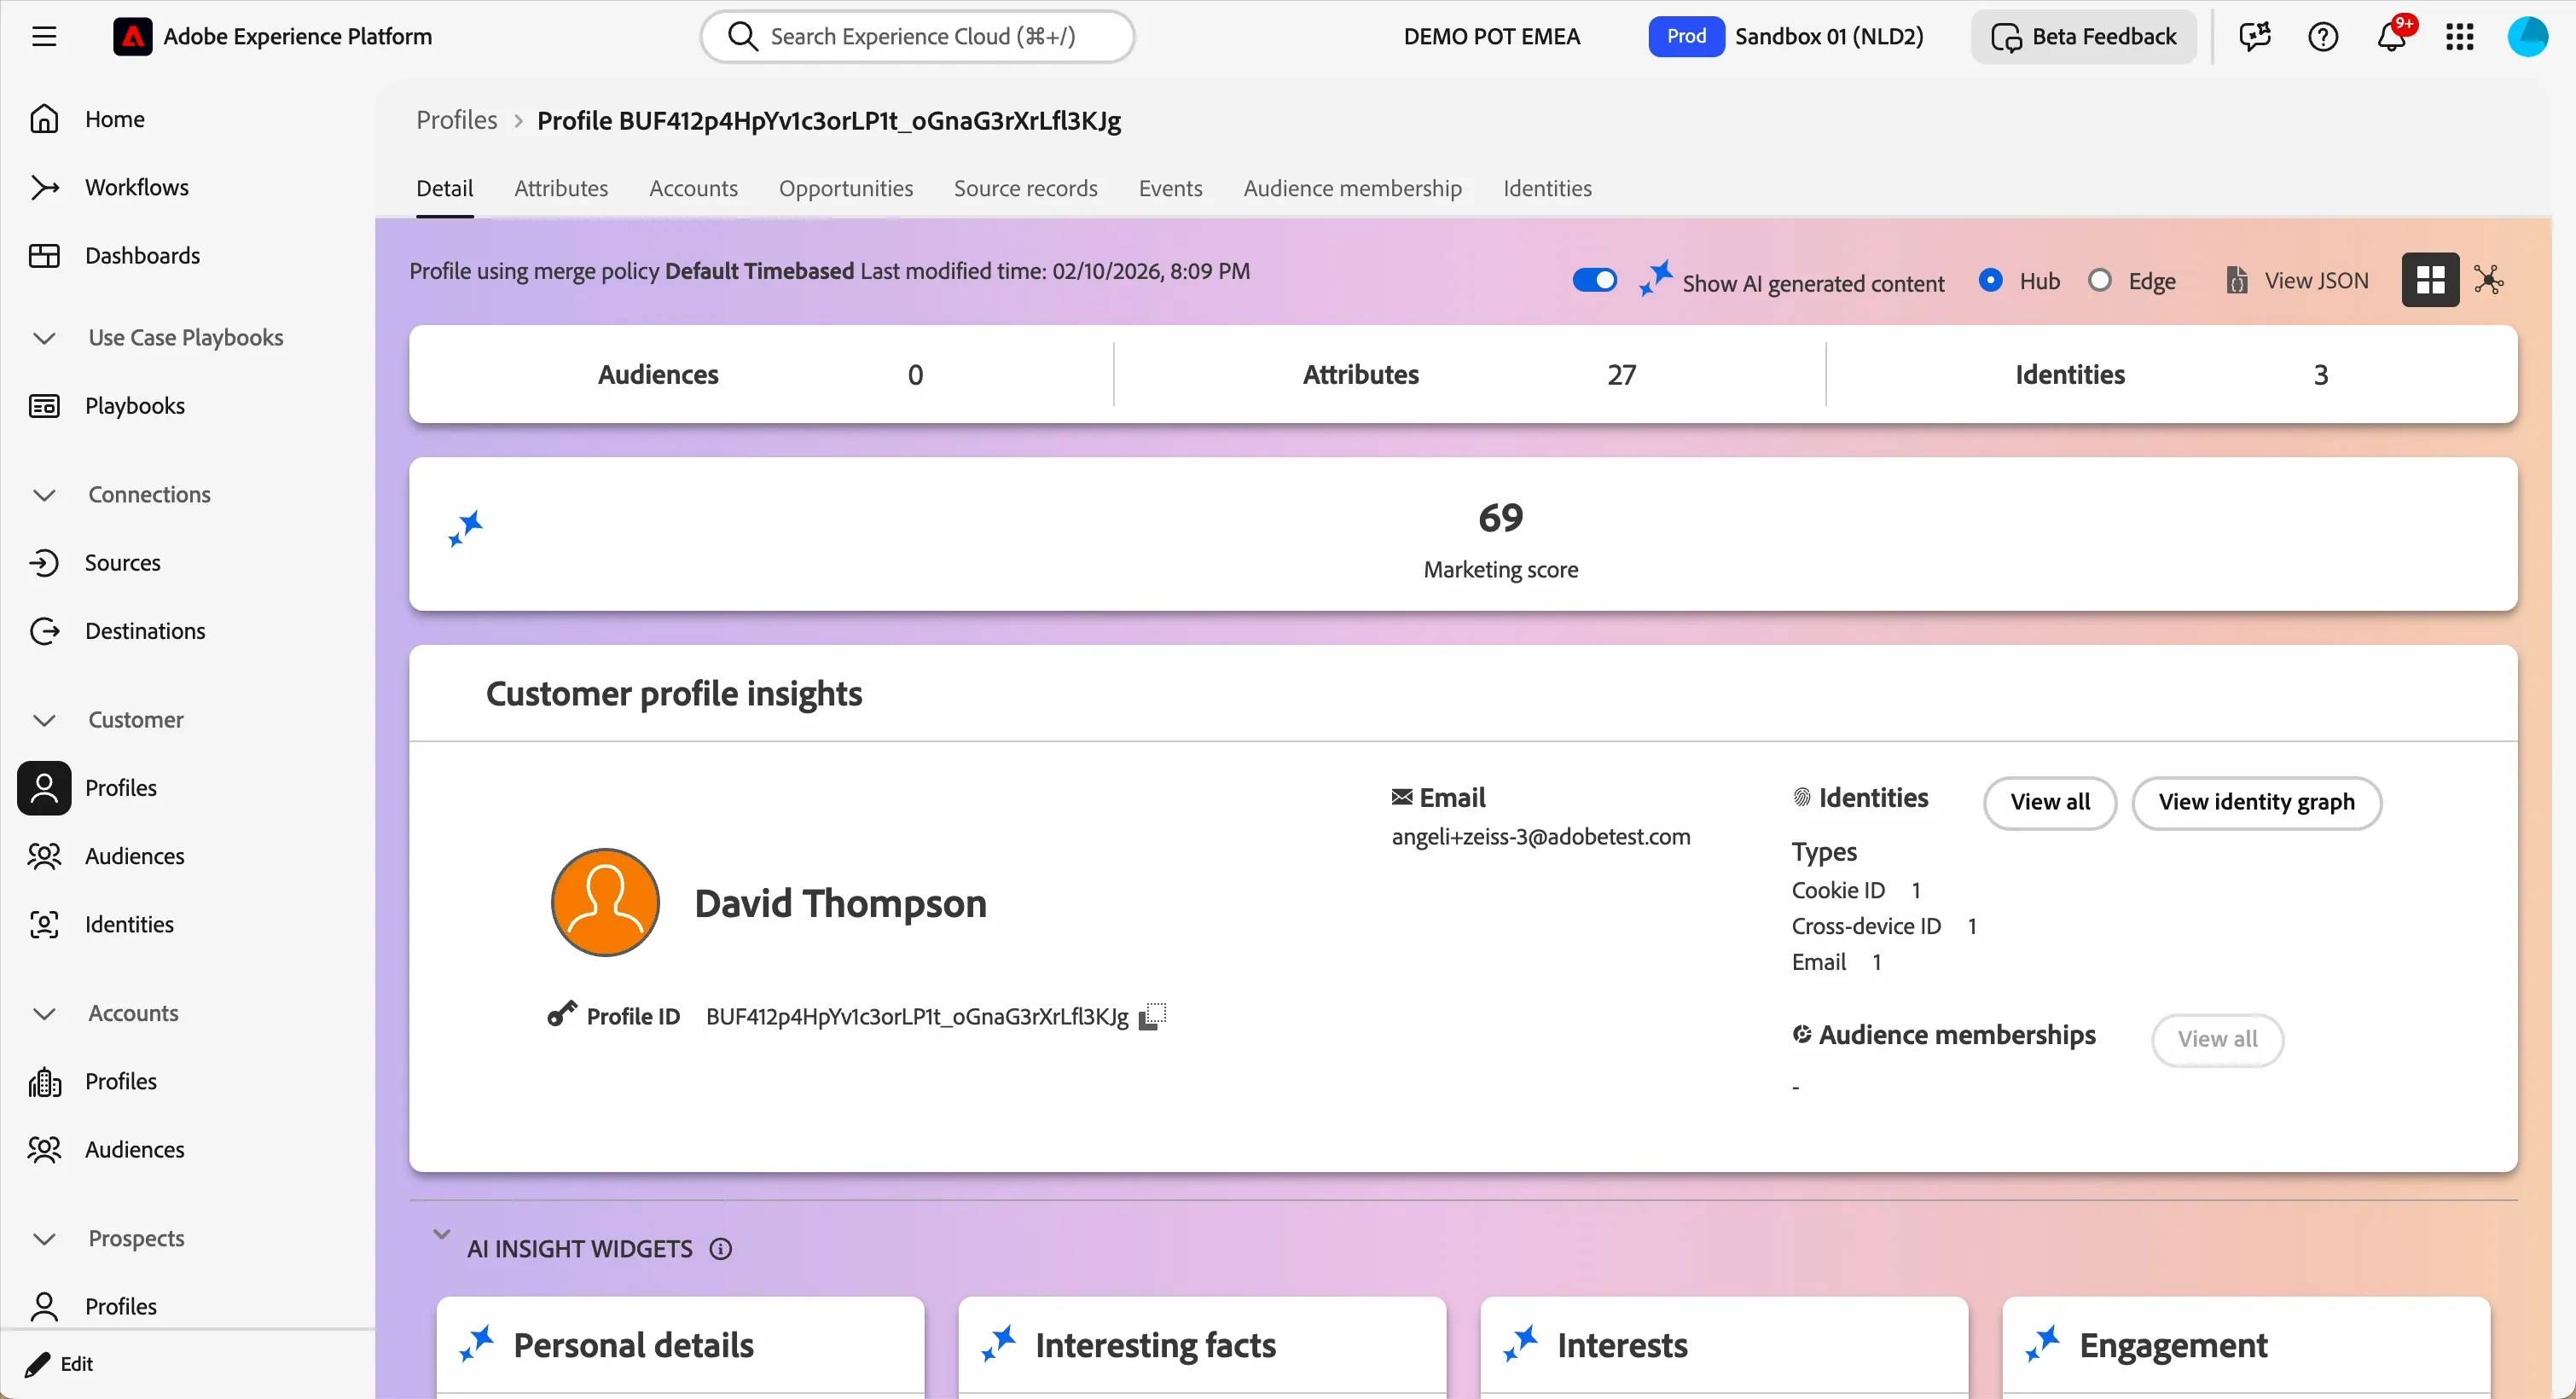Viewport: 2576px width, 1399px height.
Task: Click the Adobe logo icon
Action: click(x=132, y=37)
